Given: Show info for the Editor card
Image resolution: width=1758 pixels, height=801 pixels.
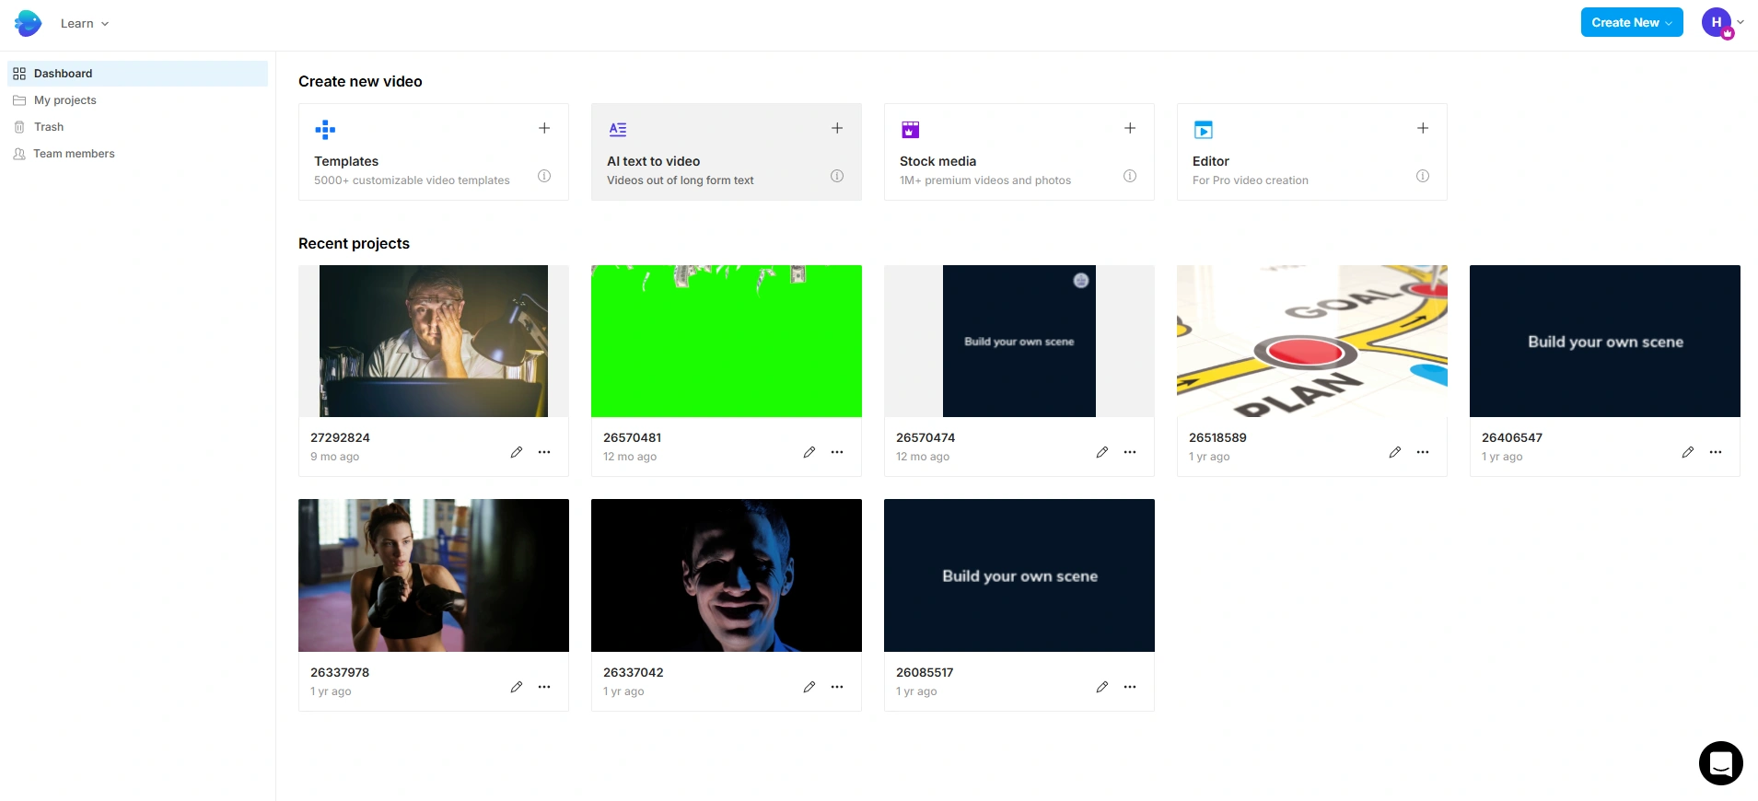Looking at the screenshot, I should (x=1423, y=176).
